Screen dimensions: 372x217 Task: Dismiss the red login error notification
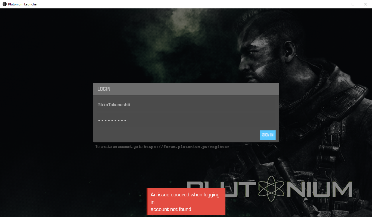tap(186, 202)
